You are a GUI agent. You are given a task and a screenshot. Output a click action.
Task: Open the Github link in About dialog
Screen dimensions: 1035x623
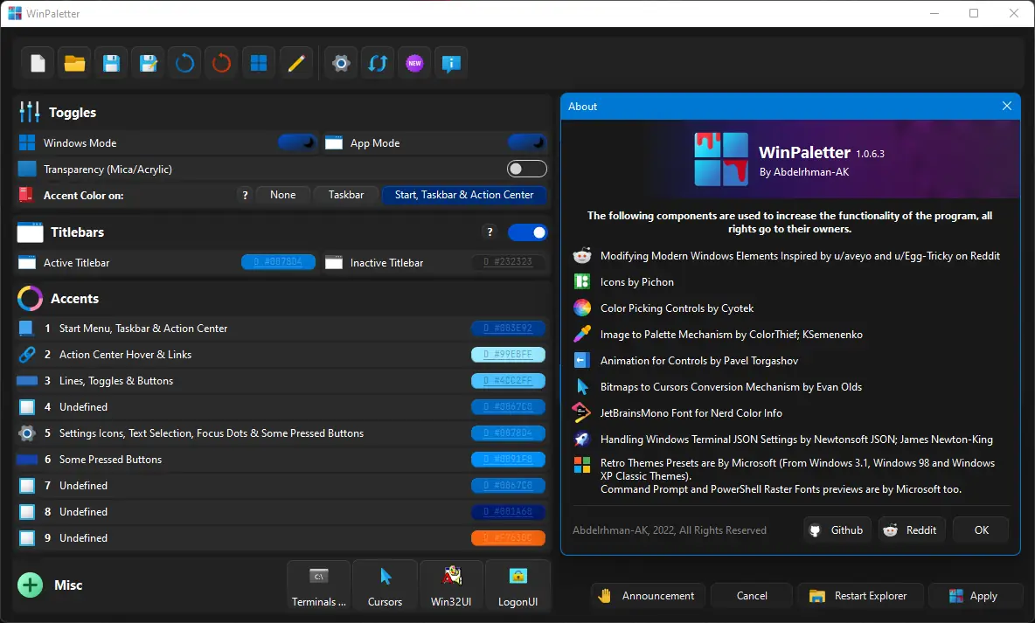837,530
